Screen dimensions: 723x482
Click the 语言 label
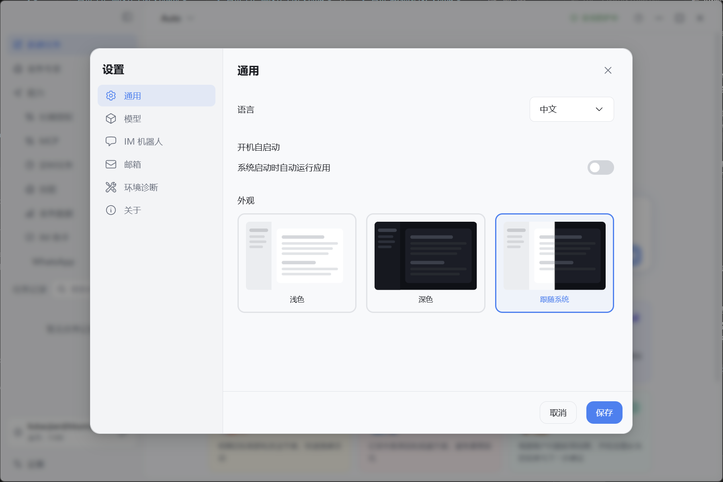[246, 110]
